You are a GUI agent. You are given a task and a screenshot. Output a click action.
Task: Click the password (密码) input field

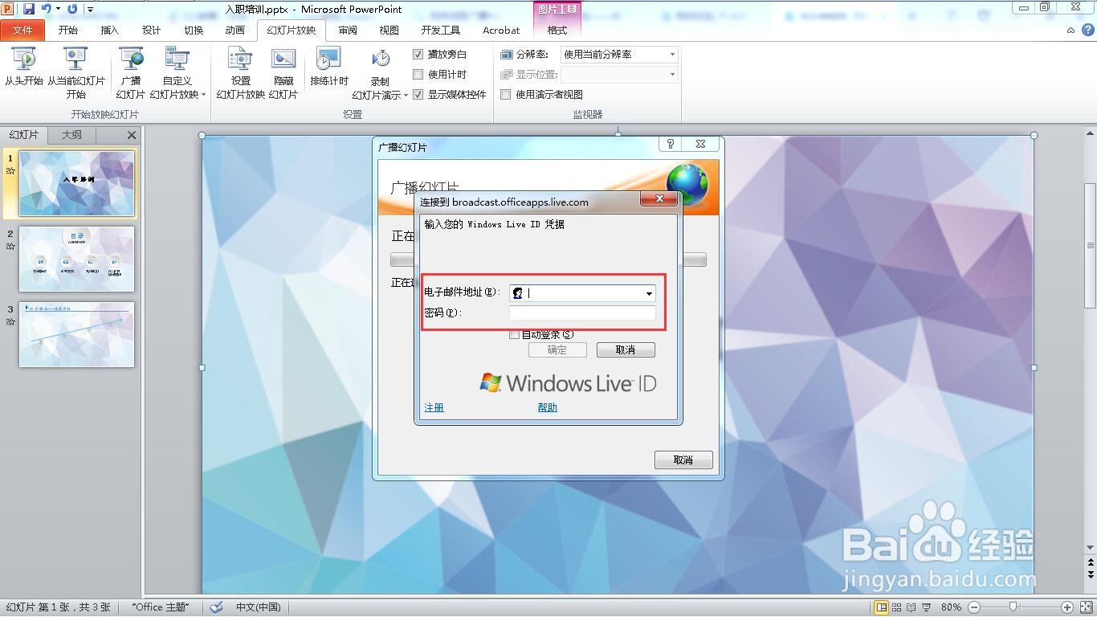click(x=582, y=313)
